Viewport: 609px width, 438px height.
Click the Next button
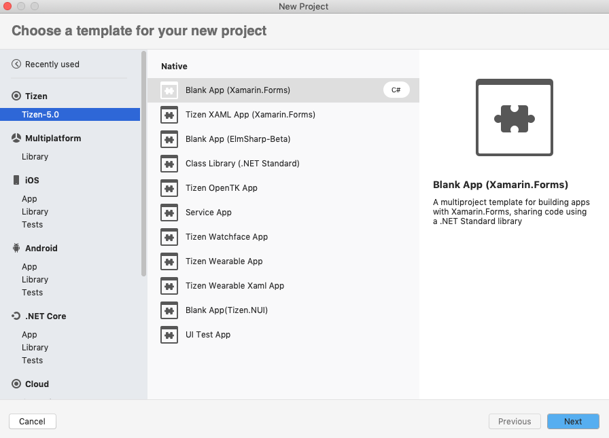coord(573,421)
